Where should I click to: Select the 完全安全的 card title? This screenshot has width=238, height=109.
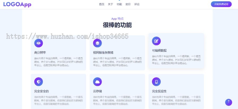(42, 91)
